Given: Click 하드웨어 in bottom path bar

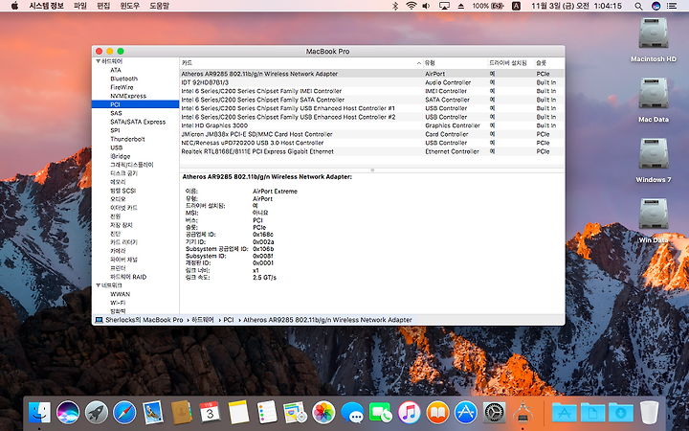Looking at the screenshot, I should [203, 320].
